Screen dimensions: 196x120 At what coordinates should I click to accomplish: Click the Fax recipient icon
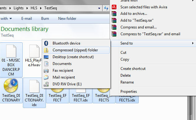[x=46, y=71]
